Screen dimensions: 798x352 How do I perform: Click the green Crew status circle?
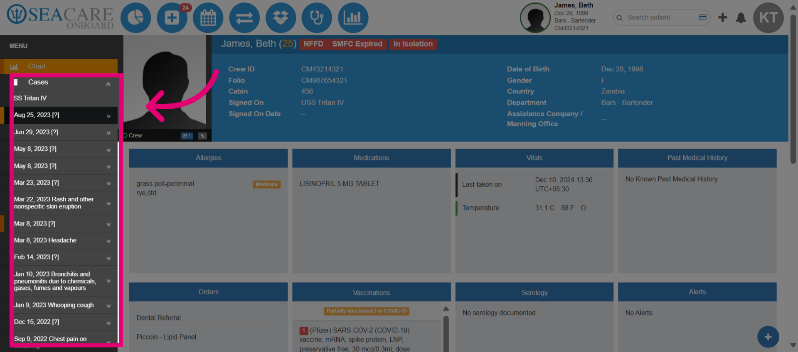click(125, 135)
